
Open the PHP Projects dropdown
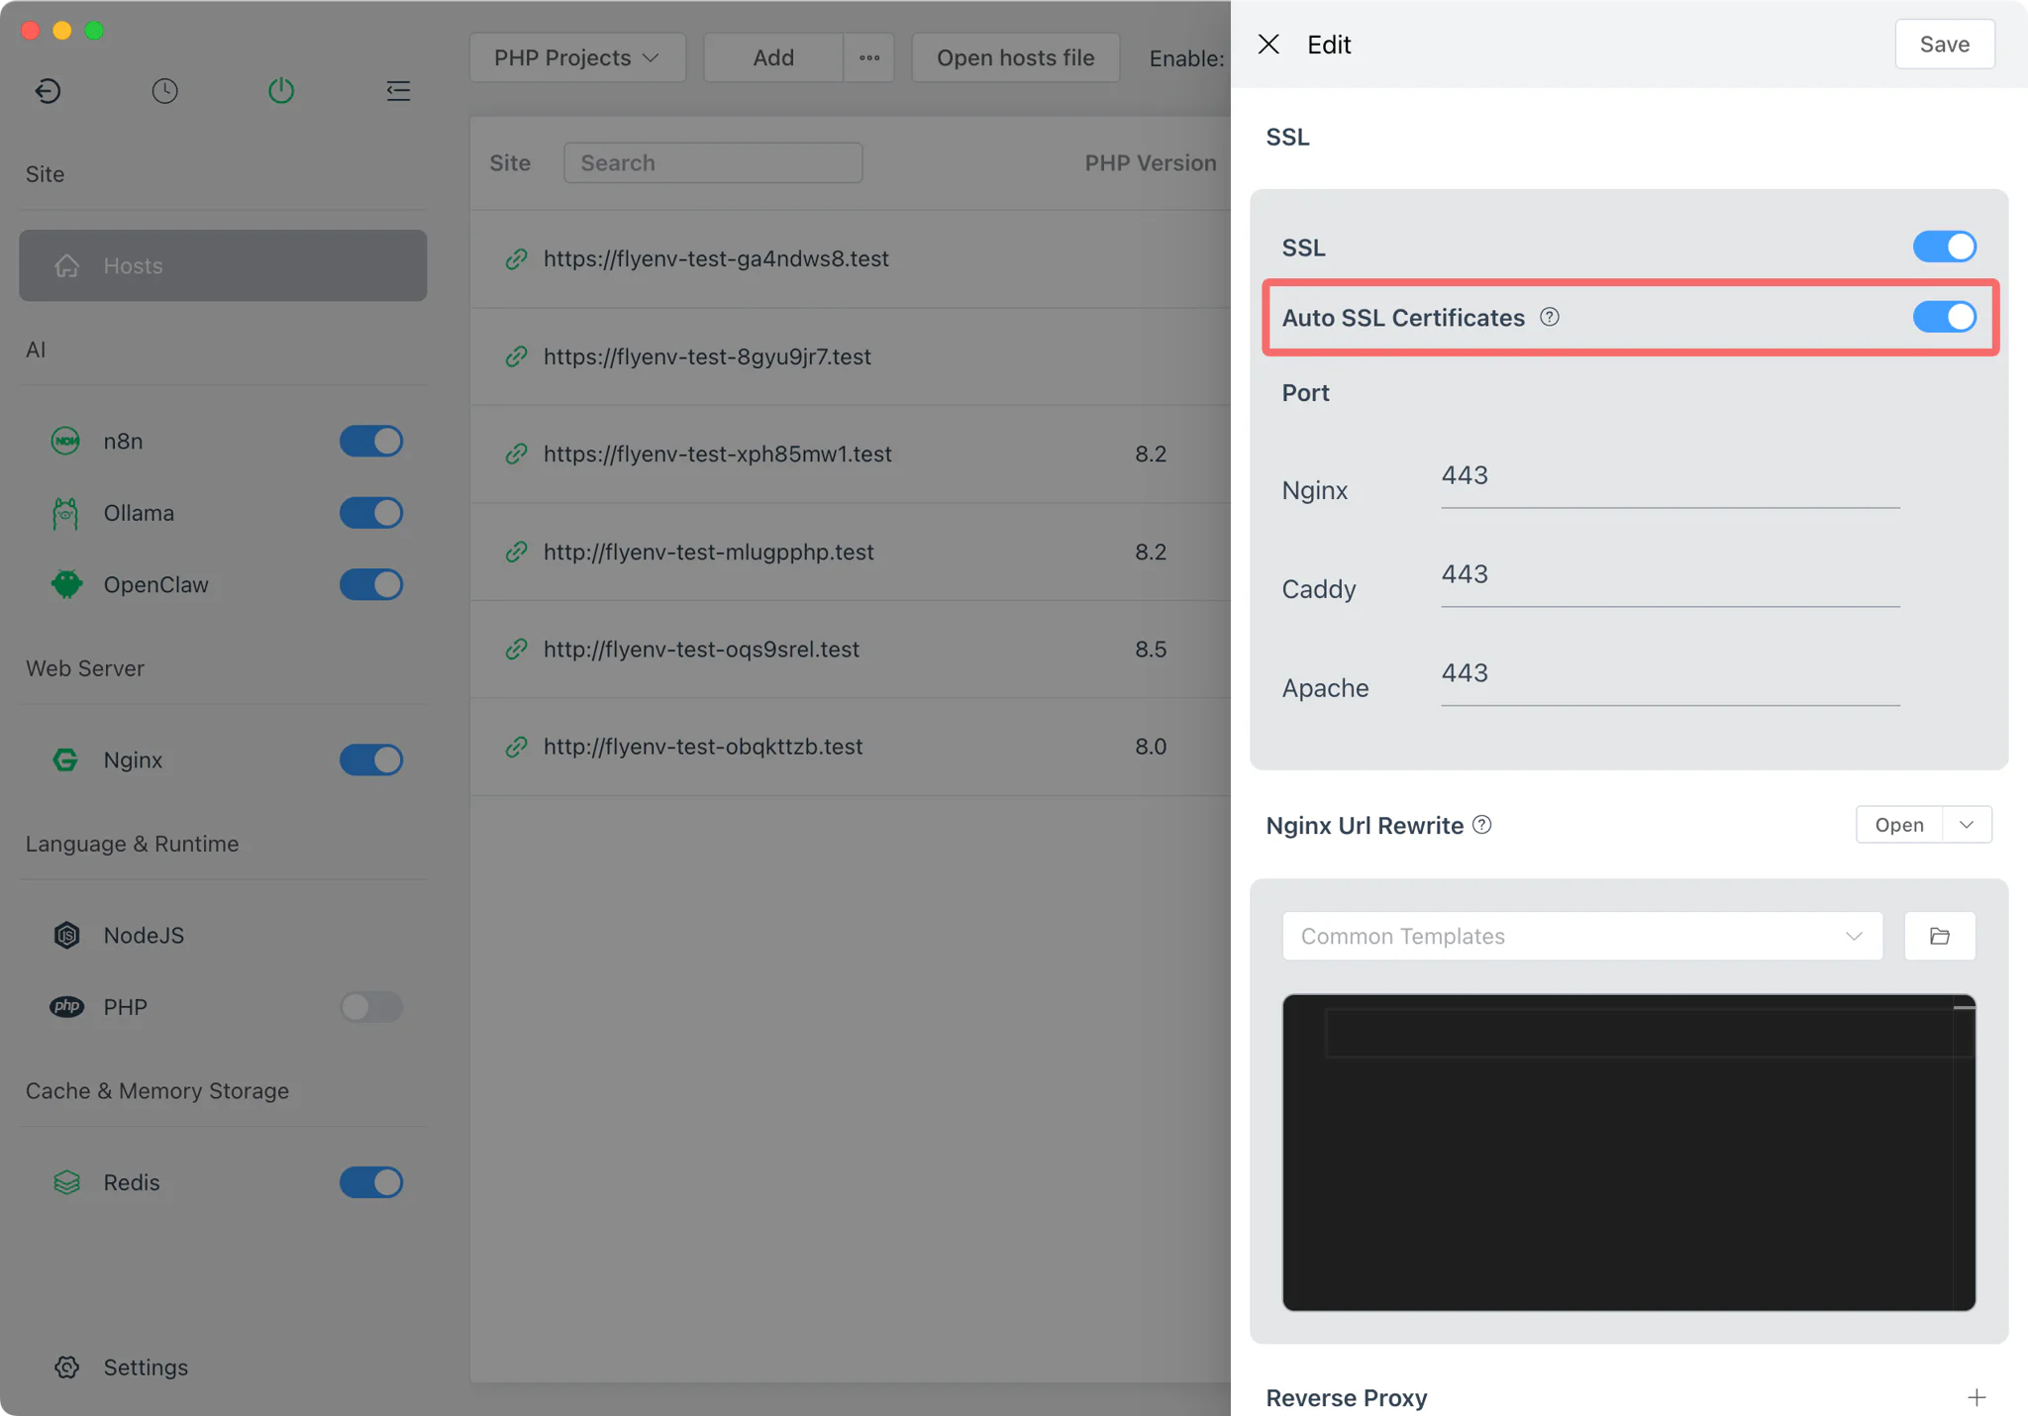(x=576, y=57)
